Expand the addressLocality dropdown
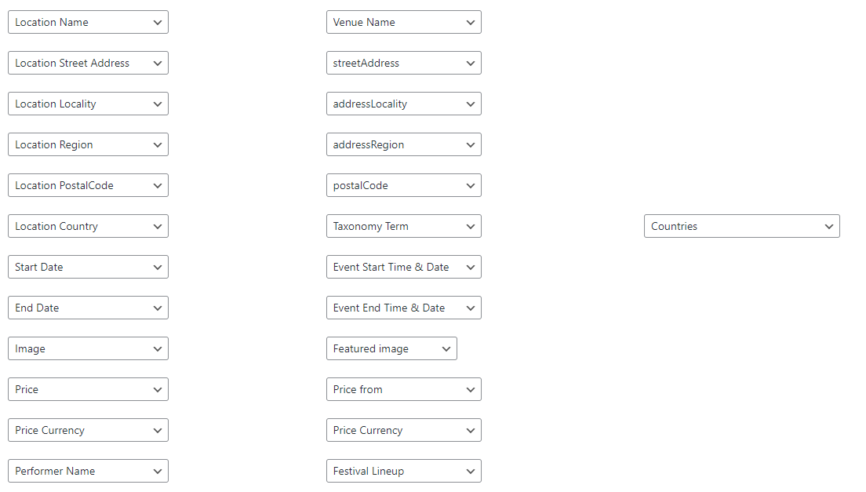The image size is (866, 492). pos(404,104)
